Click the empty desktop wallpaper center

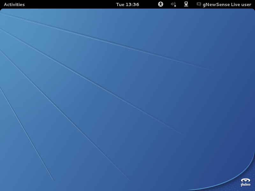(127, 99)
